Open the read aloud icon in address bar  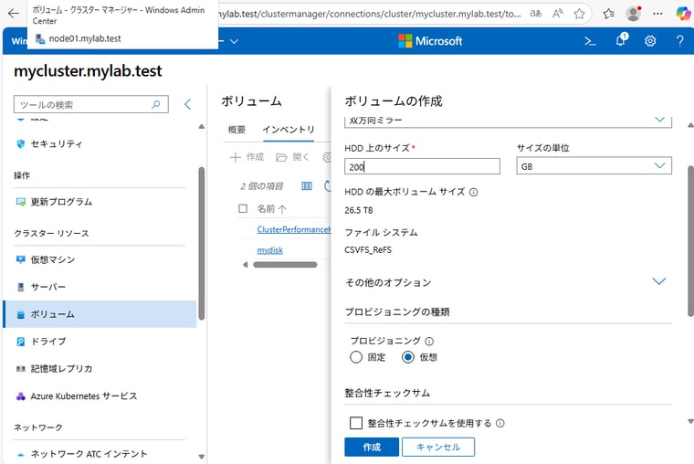(558, 14)
